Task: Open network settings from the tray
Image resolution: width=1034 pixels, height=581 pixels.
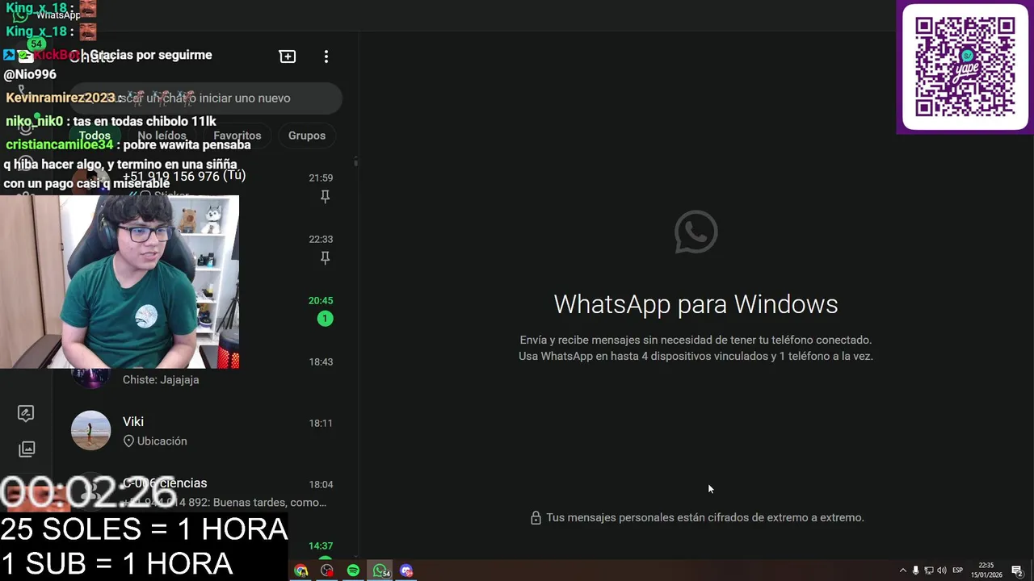Action: (x=929, y=571)
